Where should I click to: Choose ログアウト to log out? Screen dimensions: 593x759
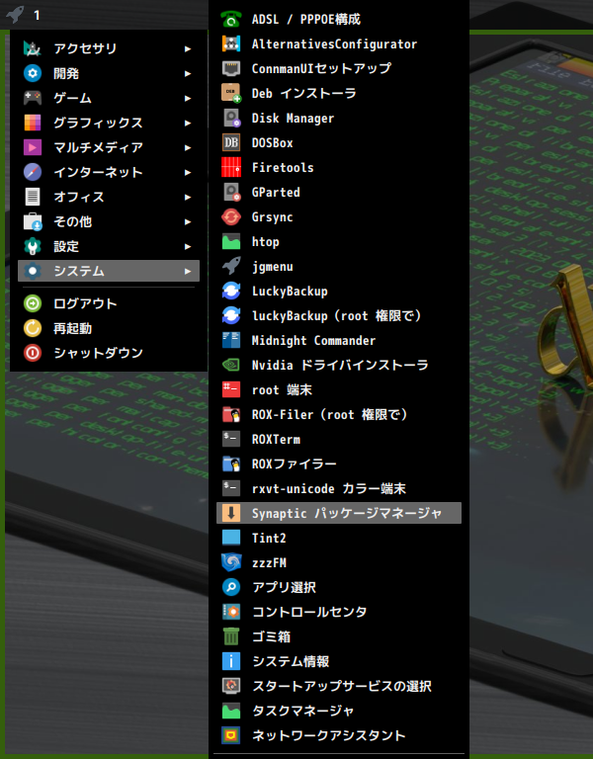point(109,303)
